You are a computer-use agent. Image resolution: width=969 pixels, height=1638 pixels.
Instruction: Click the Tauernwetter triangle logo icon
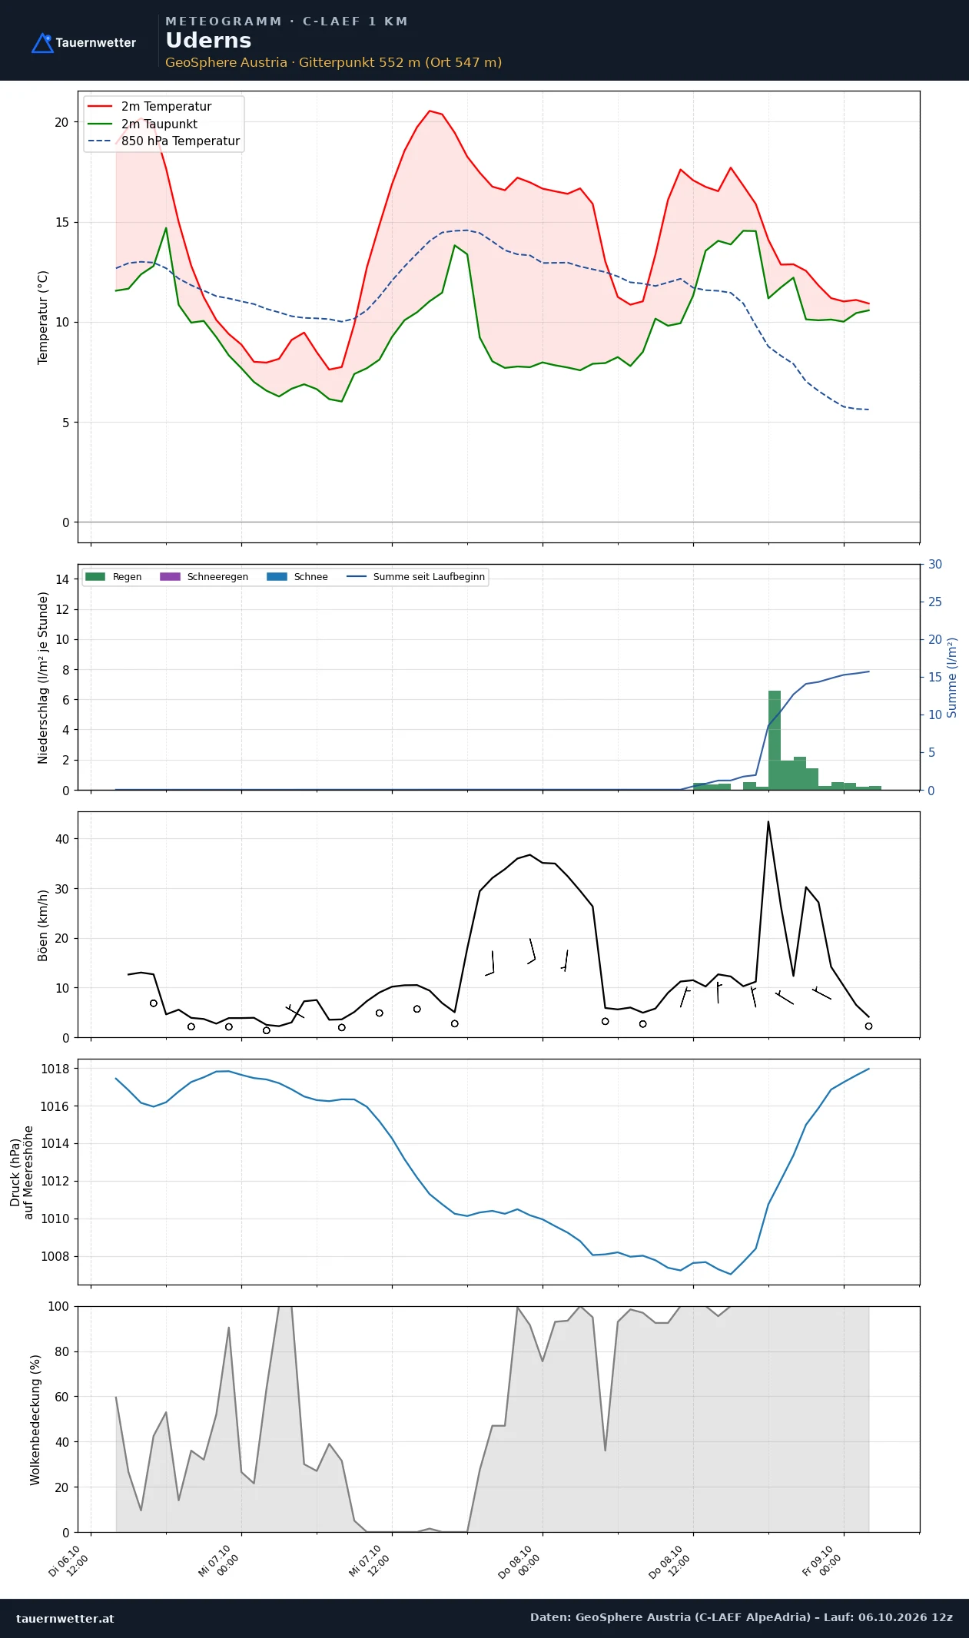point(42,43)
